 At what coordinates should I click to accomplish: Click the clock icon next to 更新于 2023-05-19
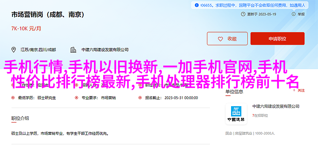(x=243, y=14)
